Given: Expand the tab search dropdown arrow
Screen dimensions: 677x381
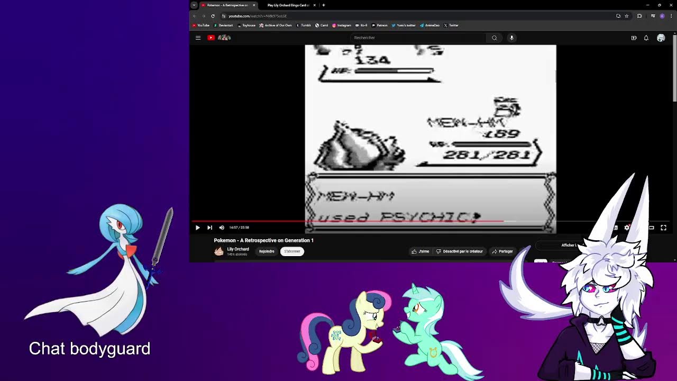Looking at the screenshot, I should 194,5.
